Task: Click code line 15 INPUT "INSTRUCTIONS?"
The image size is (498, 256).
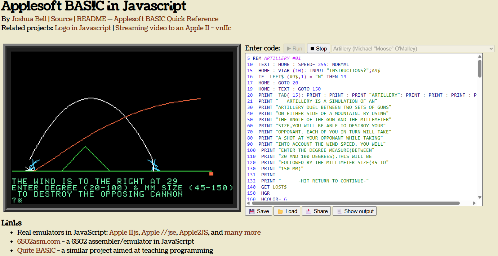Action: [x=314, y=71]
